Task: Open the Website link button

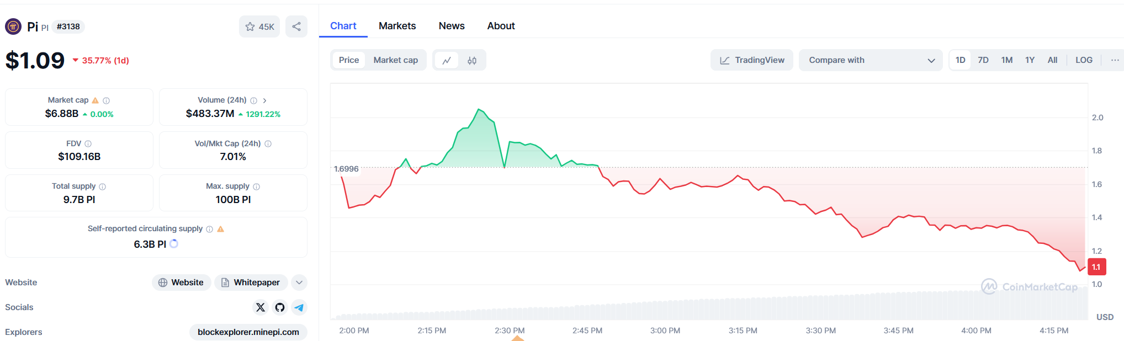Action: pyautogui.click(x=182, y=283)
